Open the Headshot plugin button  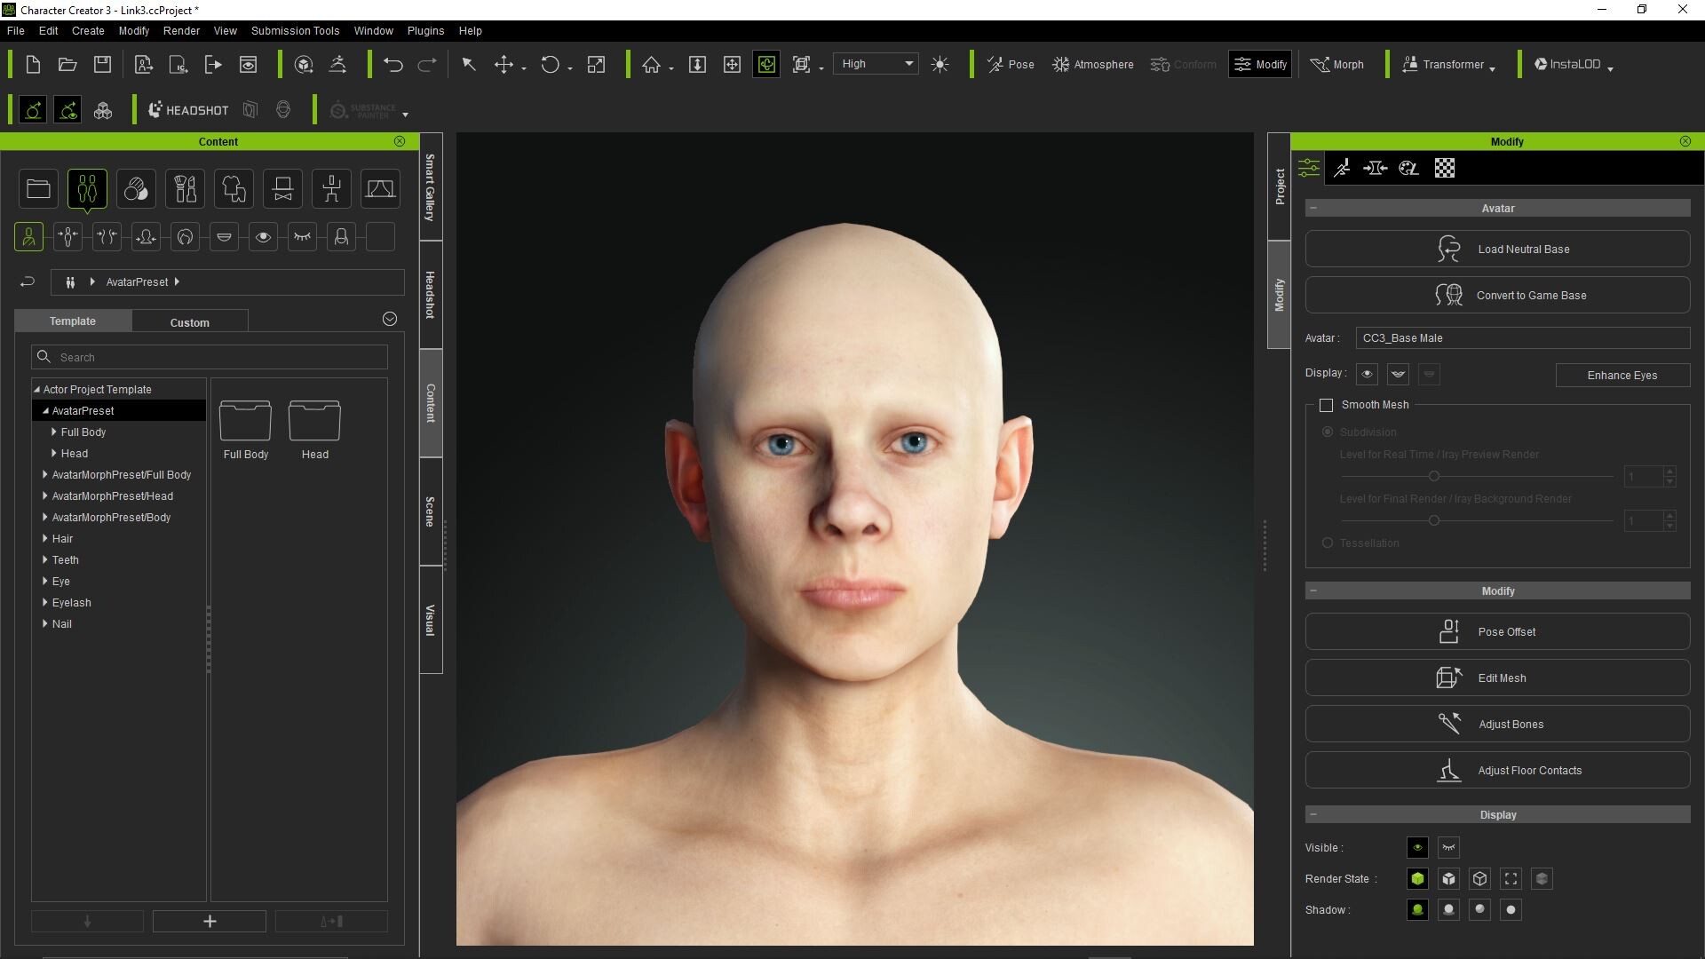[x=188, y=110]
